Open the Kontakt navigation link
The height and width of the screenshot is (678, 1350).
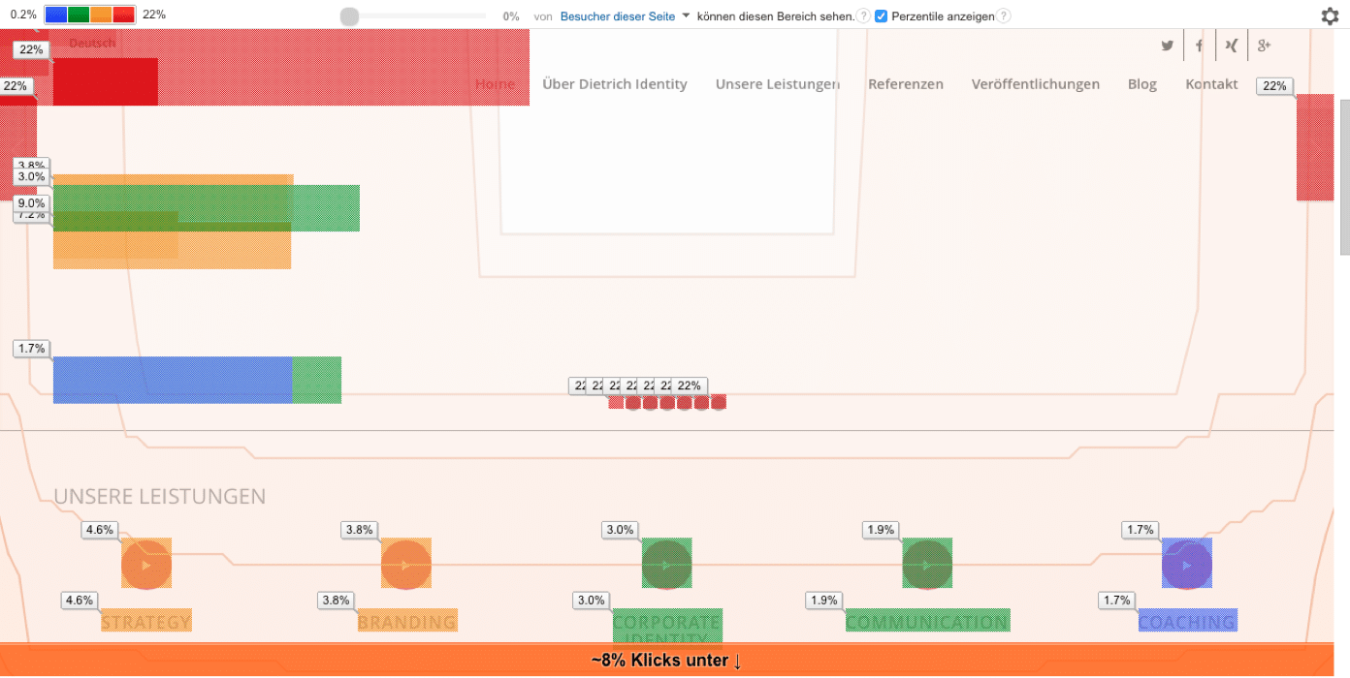point(1211,84)
